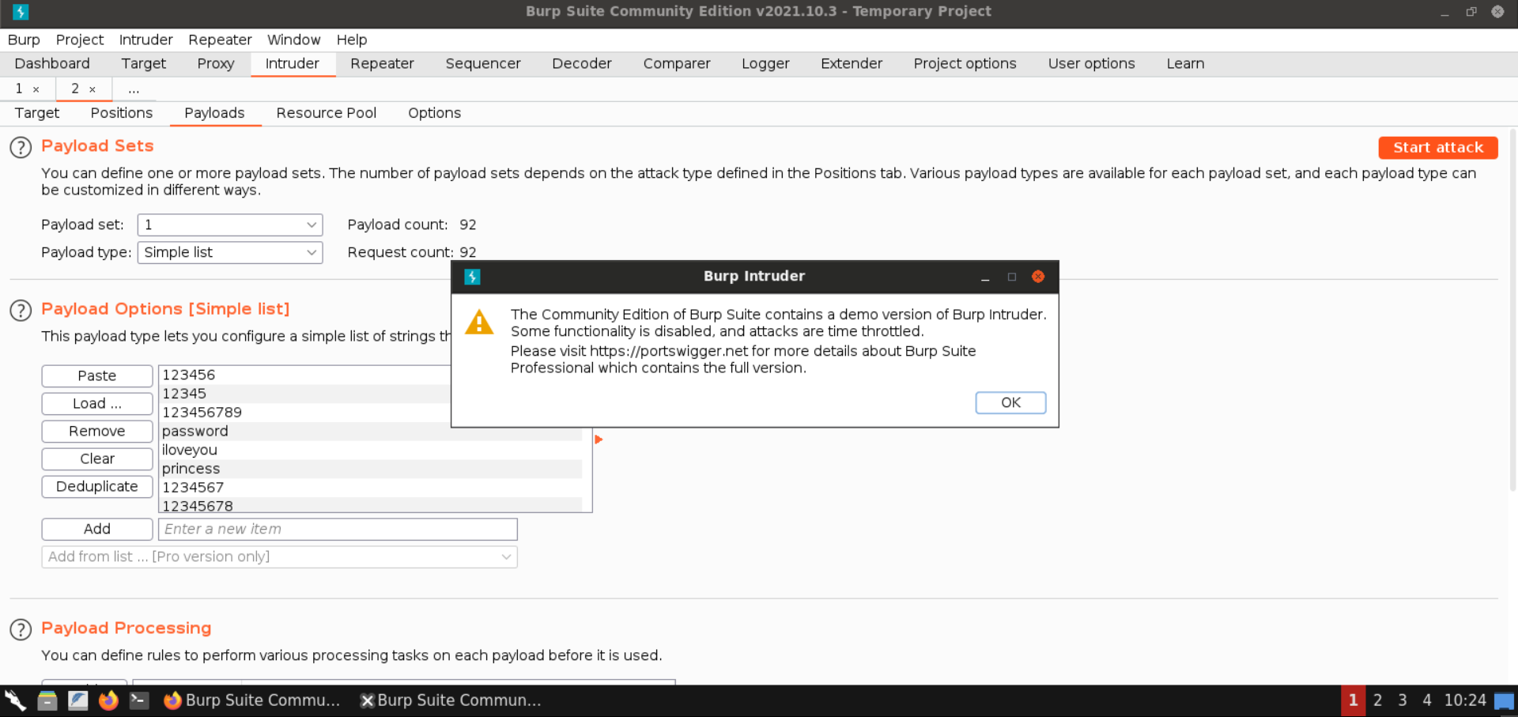Image resolution: width=1518 pixels, height=717 pixels.
Task: Focus the Enter a new item field
Action: coord(338,530)
